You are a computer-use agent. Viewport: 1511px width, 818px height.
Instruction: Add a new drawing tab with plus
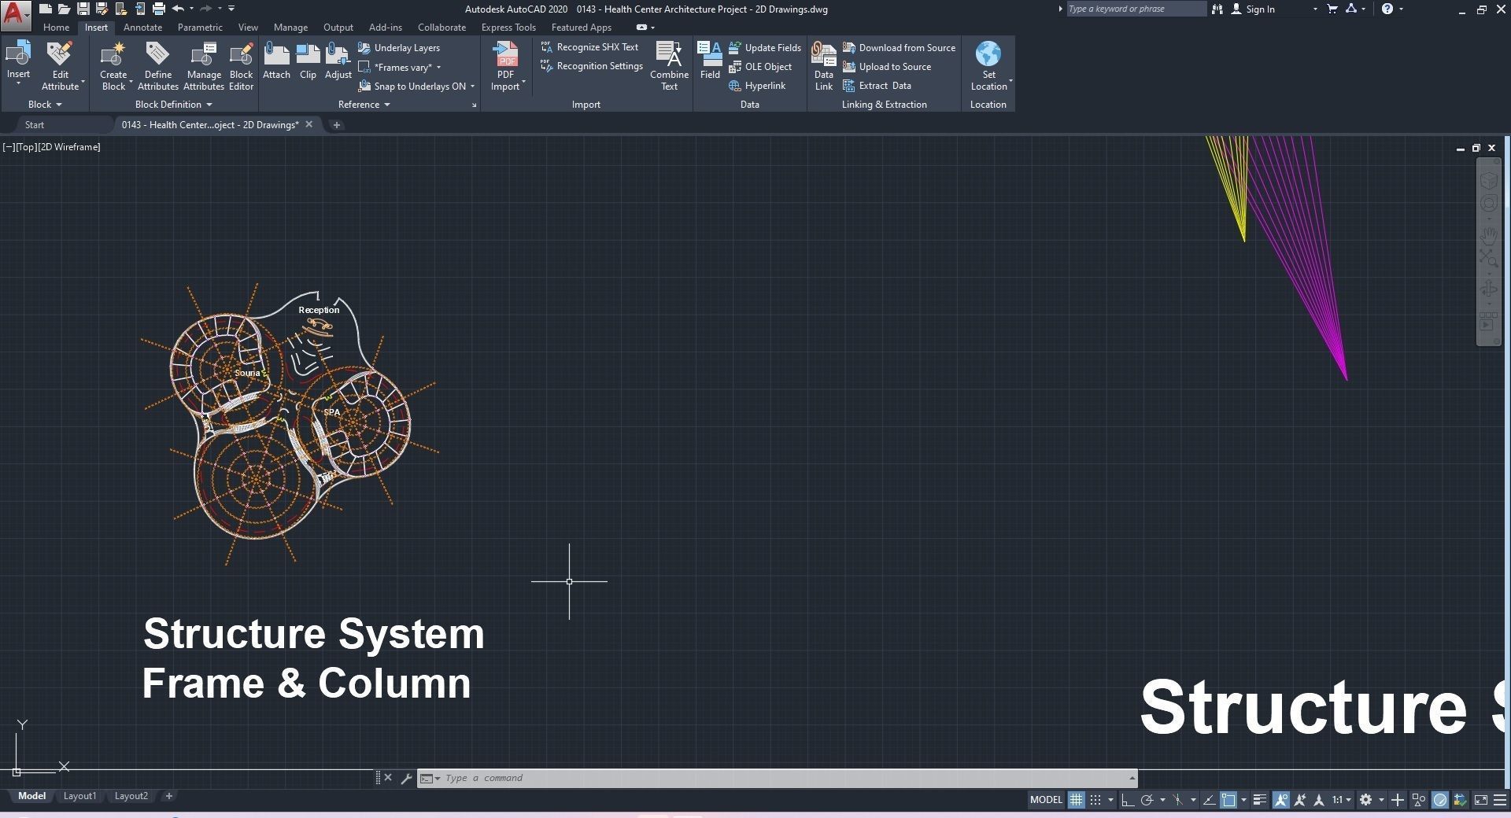336,125
